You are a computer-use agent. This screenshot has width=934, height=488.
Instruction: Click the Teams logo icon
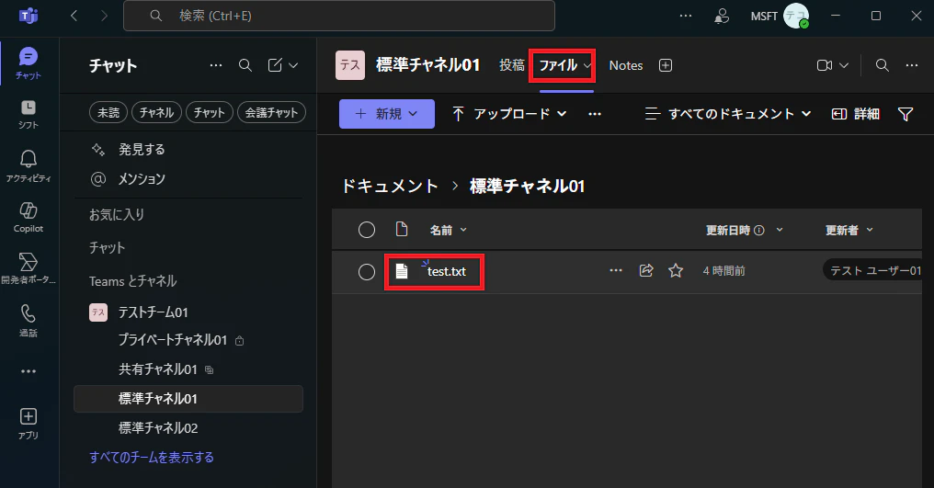28,17
